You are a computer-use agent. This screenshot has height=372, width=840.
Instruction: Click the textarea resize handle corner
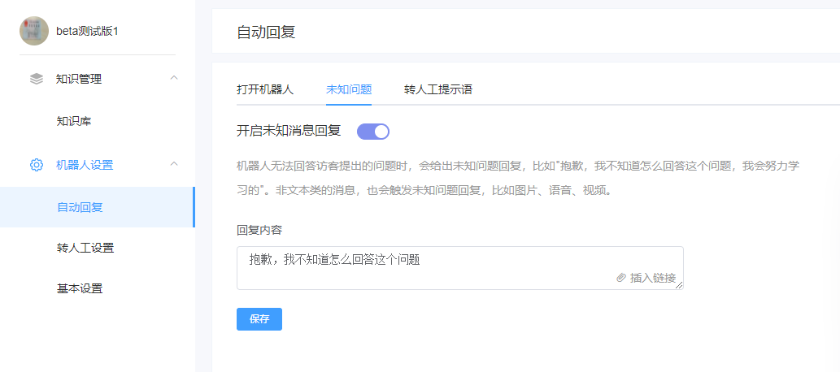(x=679, y=285)
